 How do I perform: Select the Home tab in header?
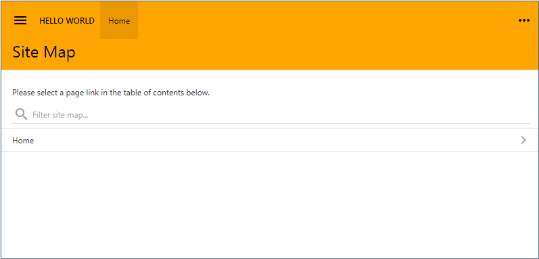coord(119,20)
